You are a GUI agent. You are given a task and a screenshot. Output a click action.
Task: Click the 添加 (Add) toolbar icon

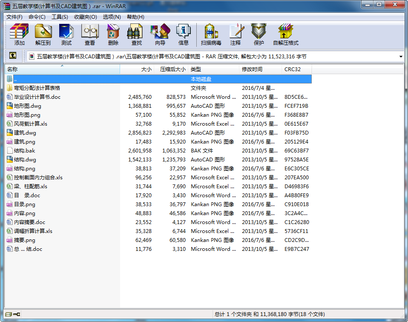19,34
